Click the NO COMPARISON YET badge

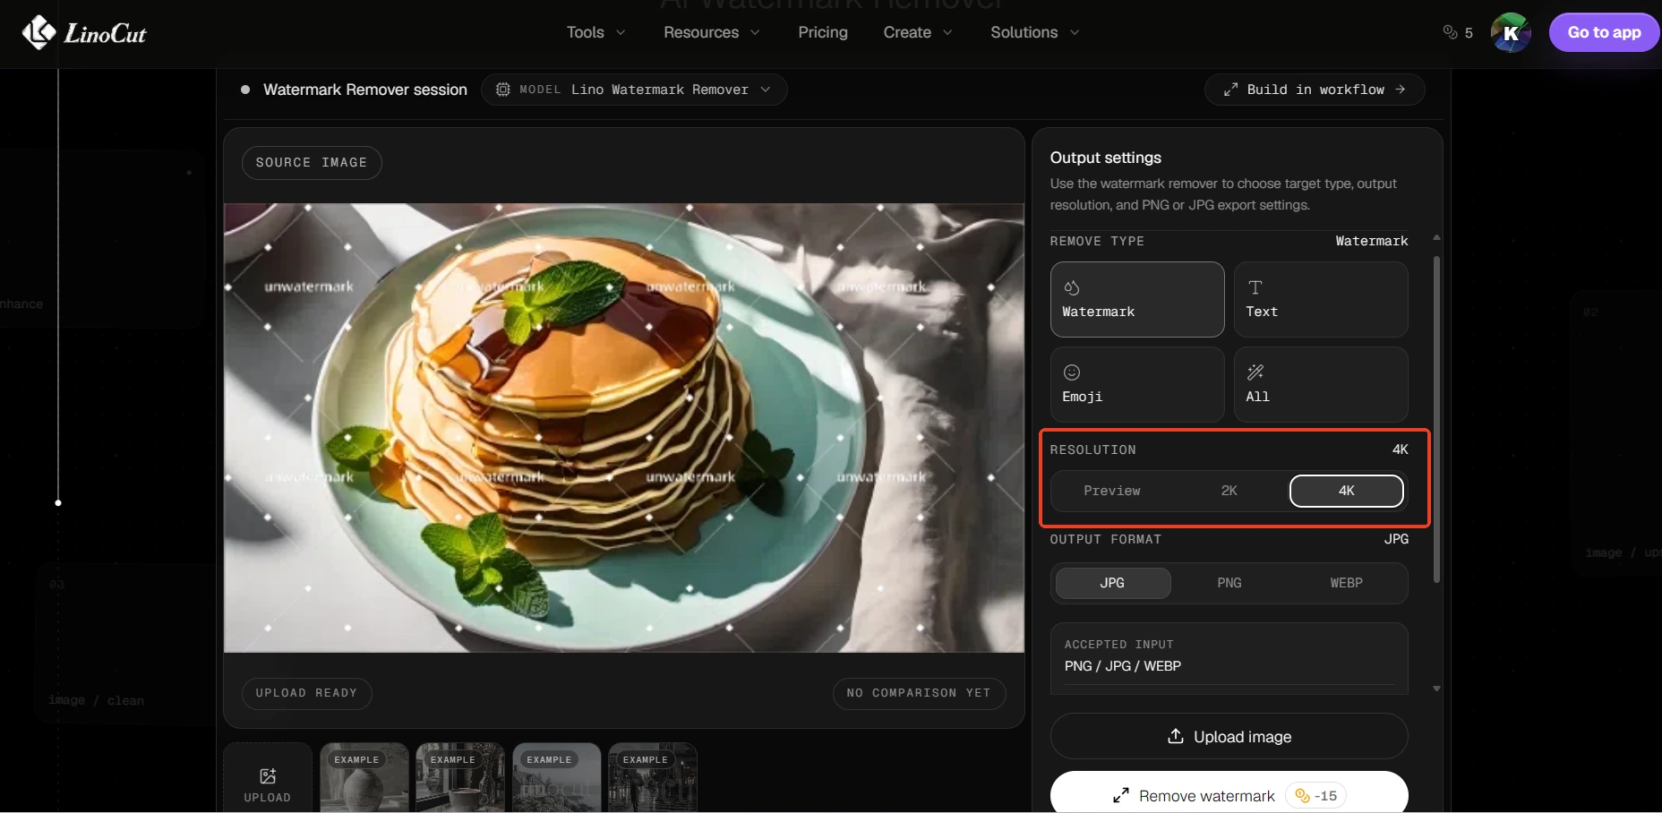(919, 693)
